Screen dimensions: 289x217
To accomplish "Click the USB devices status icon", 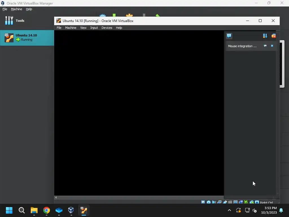I will pyautogui.click(x=225, y=202).
